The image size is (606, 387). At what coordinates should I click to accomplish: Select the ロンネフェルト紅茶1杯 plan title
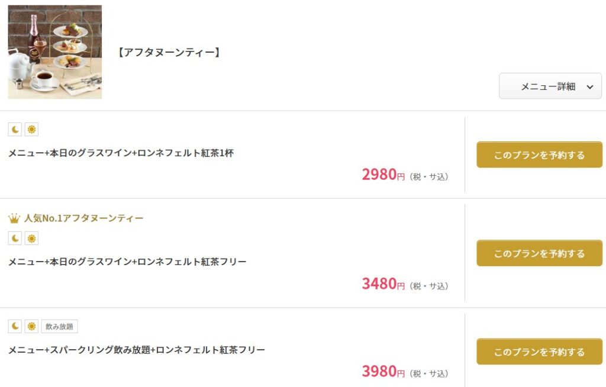pos(121,153)
